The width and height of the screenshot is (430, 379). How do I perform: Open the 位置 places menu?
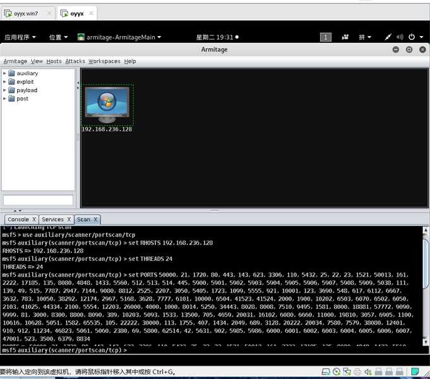pyautogui.click(x=58, y=37)
